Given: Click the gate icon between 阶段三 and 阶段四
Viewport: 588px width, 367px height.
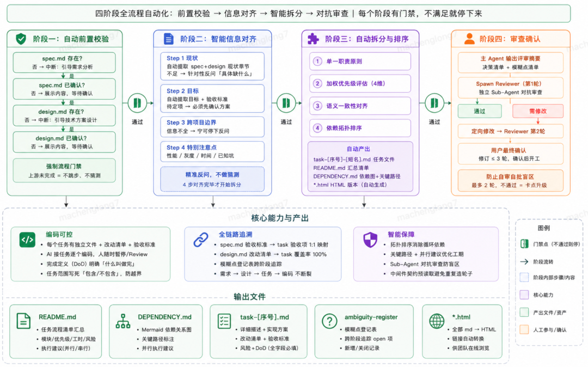Looking at the screenshot, I should 434,103.
